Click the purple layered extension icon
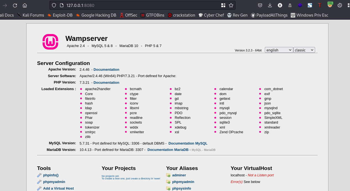350x191 pixels. click(300, 5)
